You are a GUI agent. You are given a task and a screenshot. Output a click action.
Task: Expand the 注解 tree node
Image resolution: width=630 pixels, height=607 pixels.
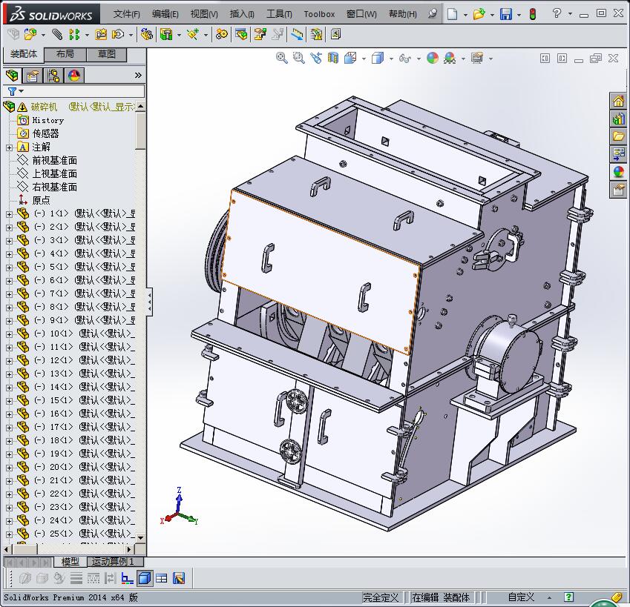coord(9,147)
